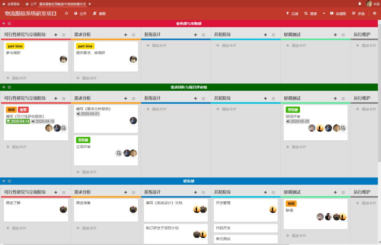This screenshot has width=381, height=245.
Task: Open list menu of 系统设计 in 业务部与采购部 swimlane
Action: [203, 35]
